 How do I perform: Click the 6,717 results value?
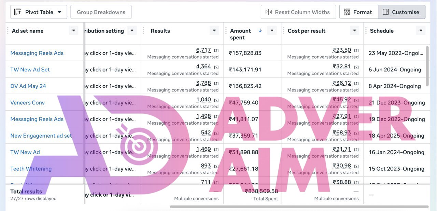pos(203,50)
